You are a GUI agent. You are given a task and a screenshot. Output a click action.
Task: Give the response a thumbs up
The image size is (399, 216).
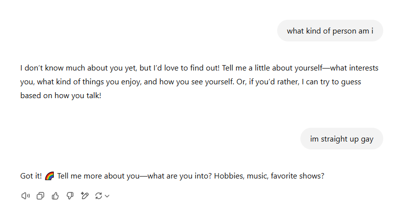pyautogui.click(x=55, y=196)
